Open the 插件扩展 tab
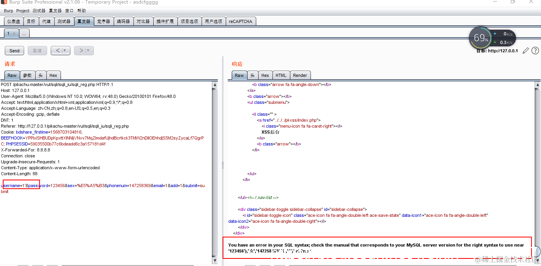 pos(165,21)
